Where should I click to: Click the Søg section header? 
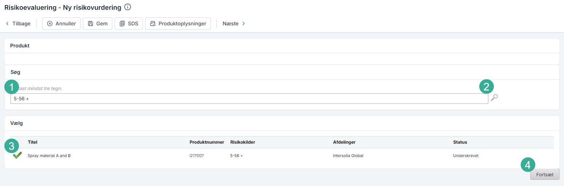click(x=15, y=72)
